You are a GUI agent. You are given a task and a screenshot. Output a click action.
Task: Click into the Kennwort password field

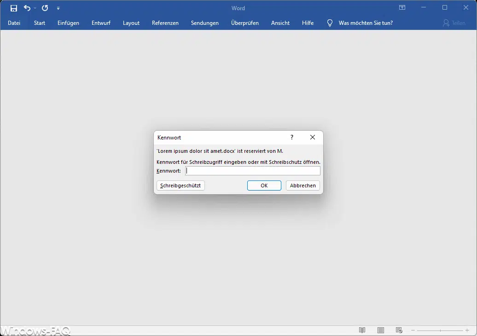tap(252, 171)
